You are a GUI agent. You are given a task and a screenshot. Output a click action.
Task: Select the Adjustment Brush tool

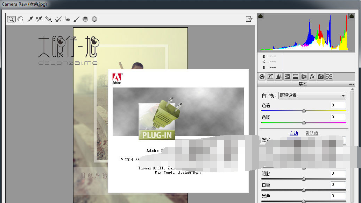pos(76,19)
